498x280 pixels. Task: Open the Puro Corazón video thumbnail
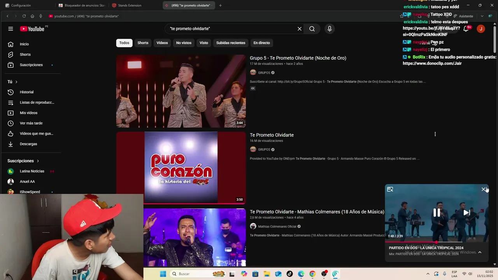181,168
